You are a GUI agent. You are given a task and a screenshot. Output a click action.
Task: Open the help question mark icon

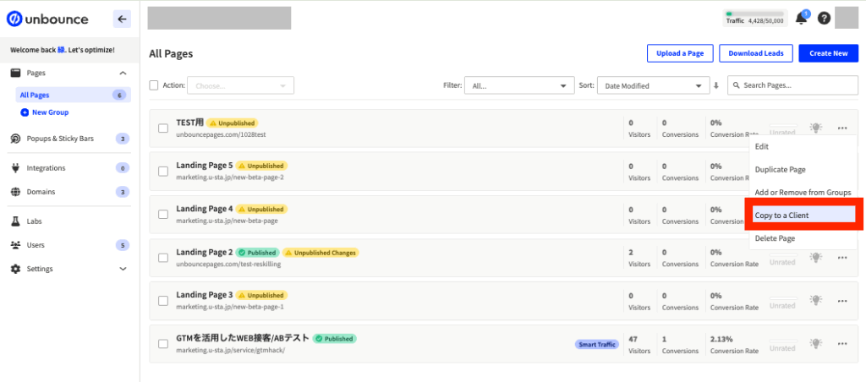point(824,19)
